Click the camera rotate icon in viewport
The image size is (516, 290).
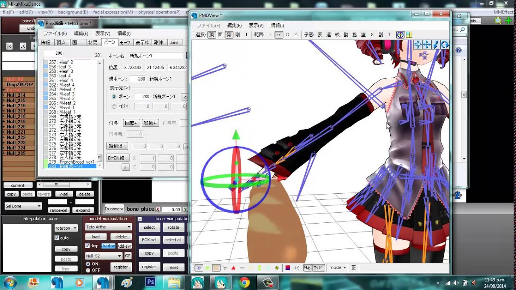445,45
